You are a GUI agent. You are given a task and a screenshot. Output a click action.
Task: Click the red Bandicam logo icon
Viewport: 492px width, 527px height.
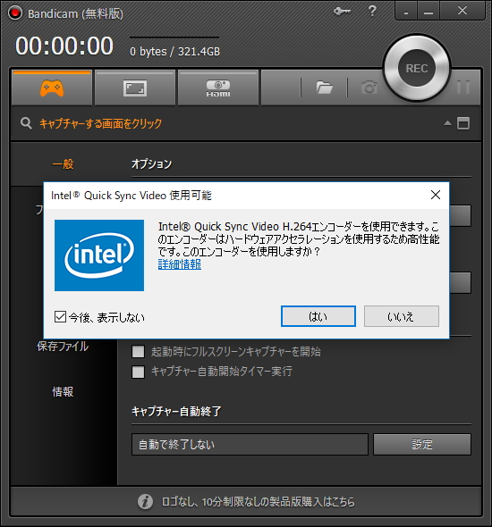(x=15, y=13)
